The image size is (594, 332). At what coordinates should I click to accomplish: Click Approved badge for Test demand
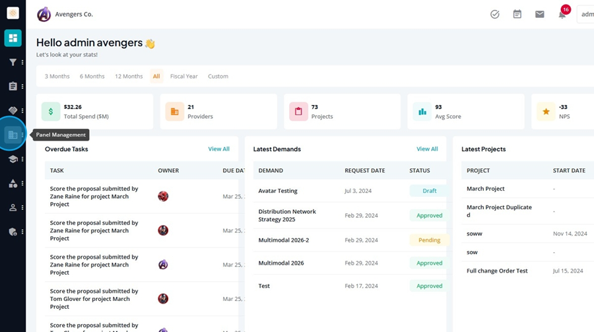coord(430,286)
